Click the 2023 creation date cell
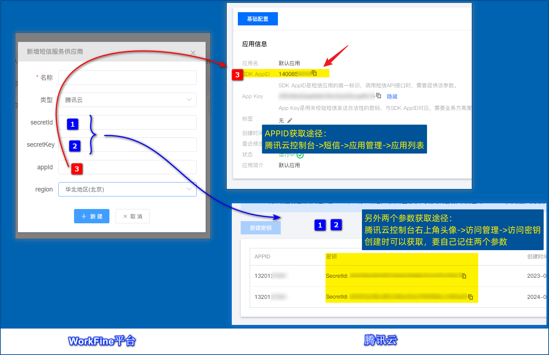549x355 pixels. [x=536, y=276]
